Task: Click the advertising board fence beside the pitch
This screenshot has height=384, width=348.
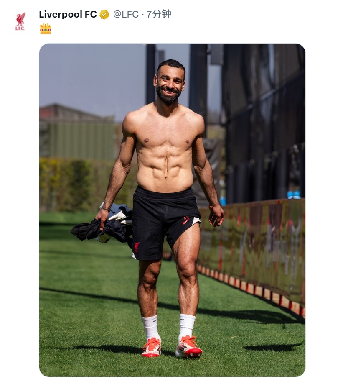Action: pos(252,250)
